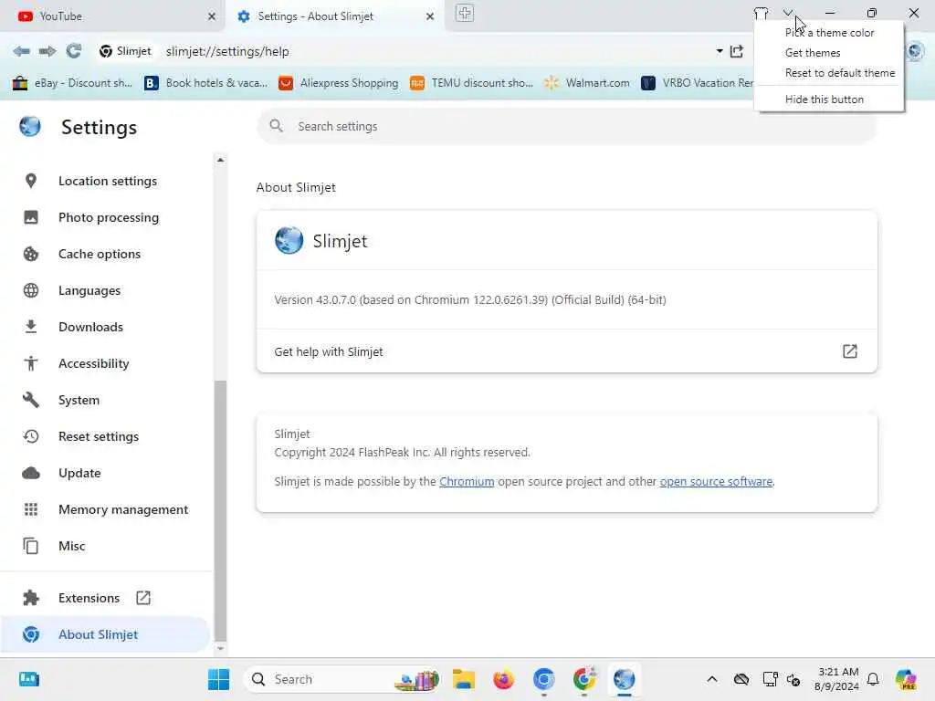
Task: Show hidden icons in the system tray
Action: (x=712, y=679)
